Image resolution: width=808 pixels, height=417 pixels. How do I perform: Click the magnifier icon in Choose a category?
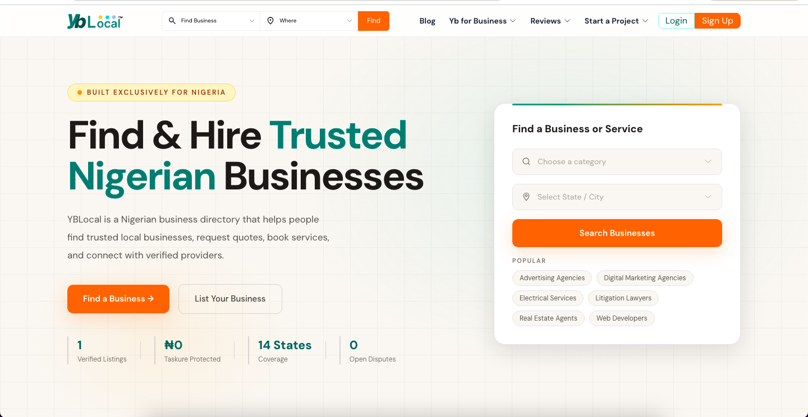point(526,161)
